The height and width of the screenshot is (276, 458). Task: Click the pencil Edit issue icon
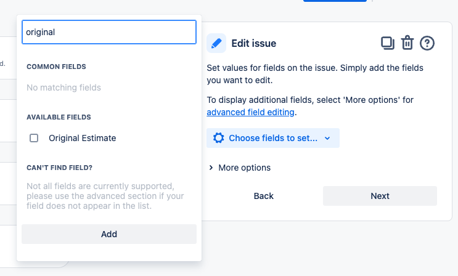(216, 43)
